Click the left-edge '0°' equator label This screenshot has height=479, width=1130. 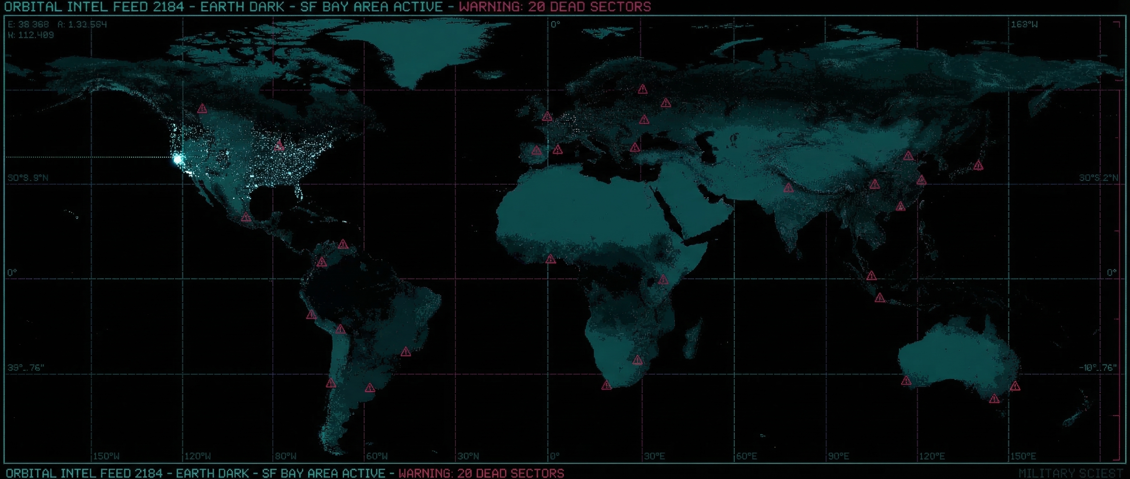tap(12, 273)
